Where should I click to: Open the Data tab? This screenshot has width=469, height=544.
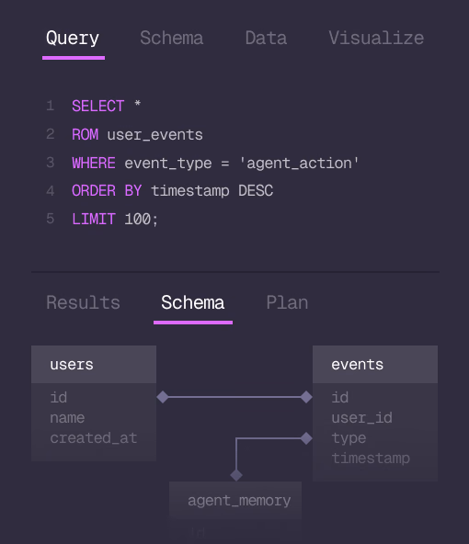266,38
